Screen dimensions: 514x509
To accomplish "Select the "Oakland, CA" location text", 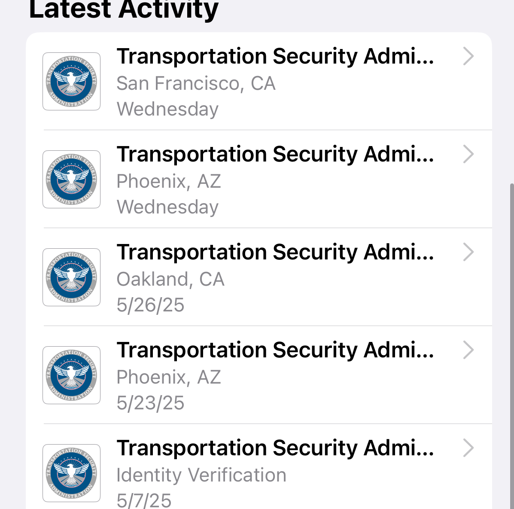I will 170,279.
